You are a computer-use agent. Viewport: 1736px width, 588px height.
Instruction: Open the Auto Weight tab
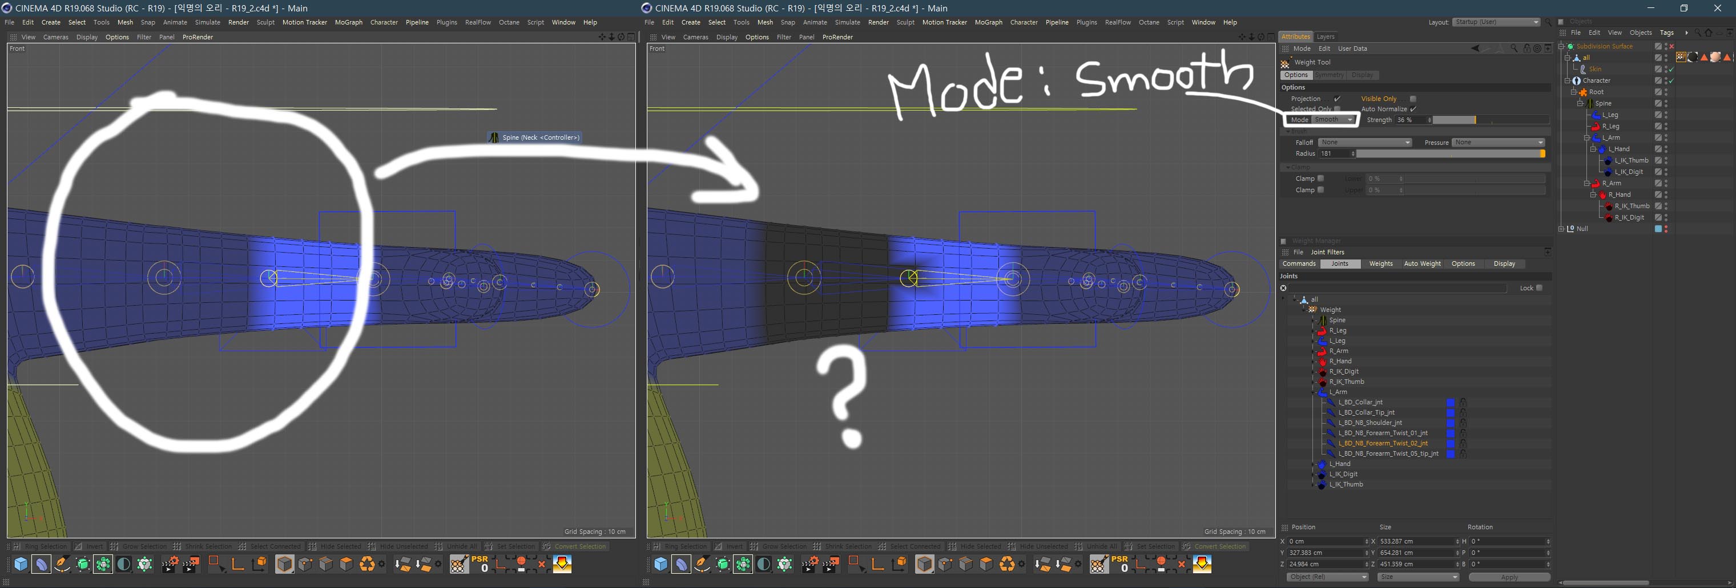[x=1422, y=264]
